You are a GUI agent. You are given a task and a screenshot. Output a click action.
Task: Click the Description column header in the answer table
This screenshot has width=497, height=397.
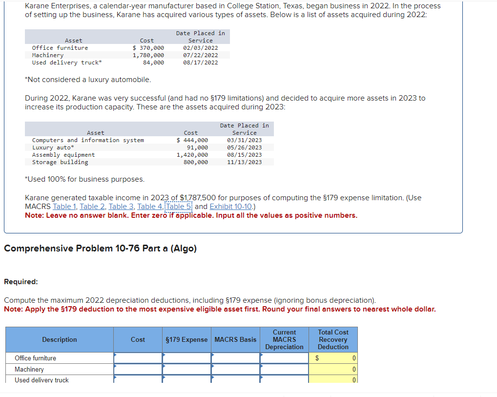point(59,339)
